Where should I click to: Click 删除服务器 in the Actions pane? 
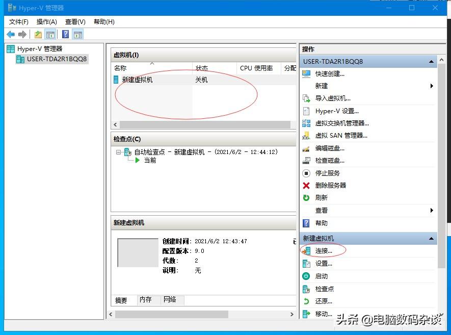click(x=331, y=185)
